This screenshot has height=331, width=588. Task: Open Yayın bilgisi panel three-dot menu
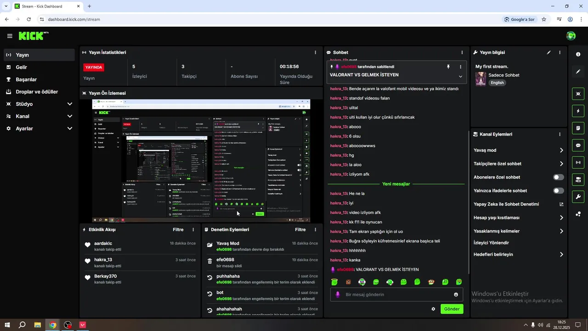(560, 52)
